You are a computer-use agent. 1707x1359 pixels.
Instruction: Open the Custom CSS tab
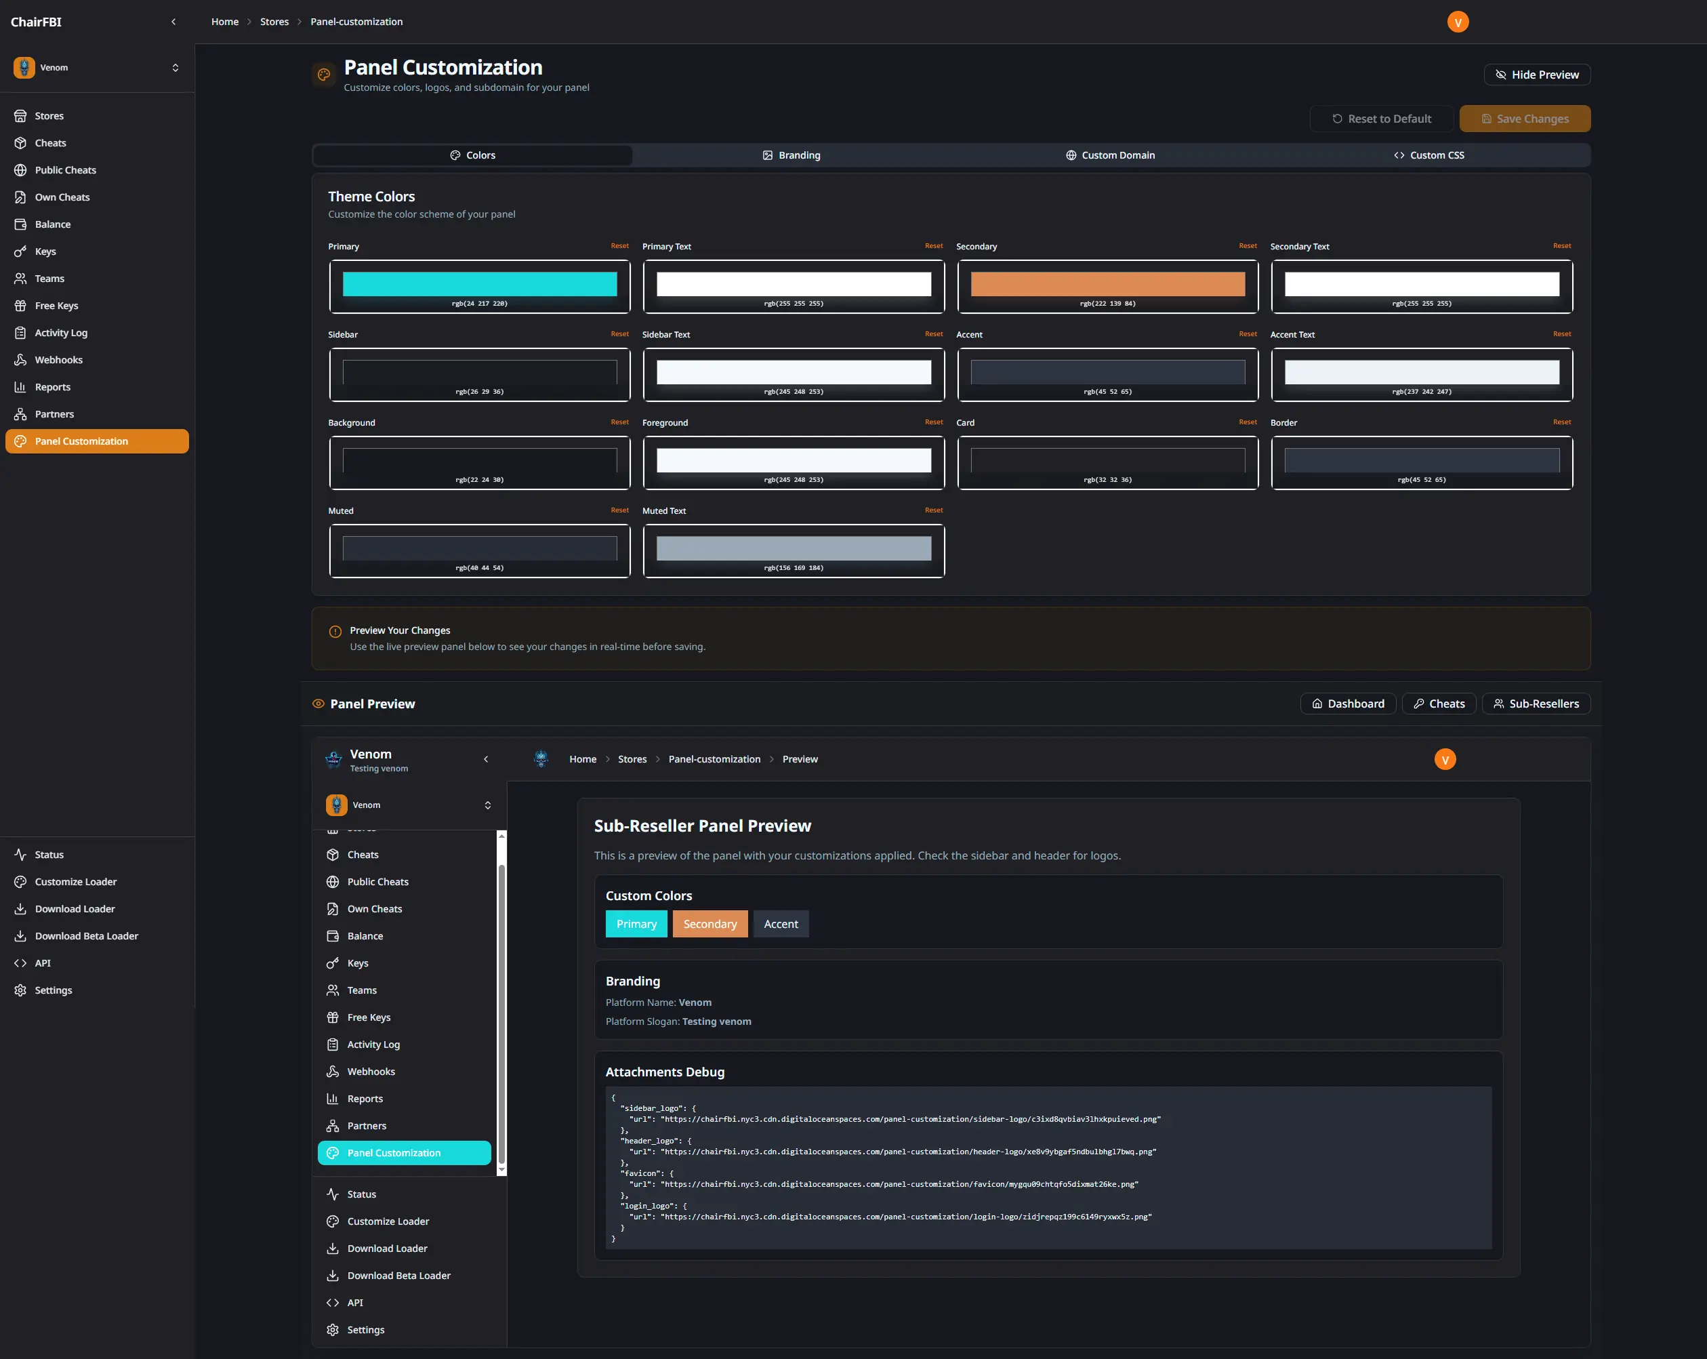point(1429,155)
